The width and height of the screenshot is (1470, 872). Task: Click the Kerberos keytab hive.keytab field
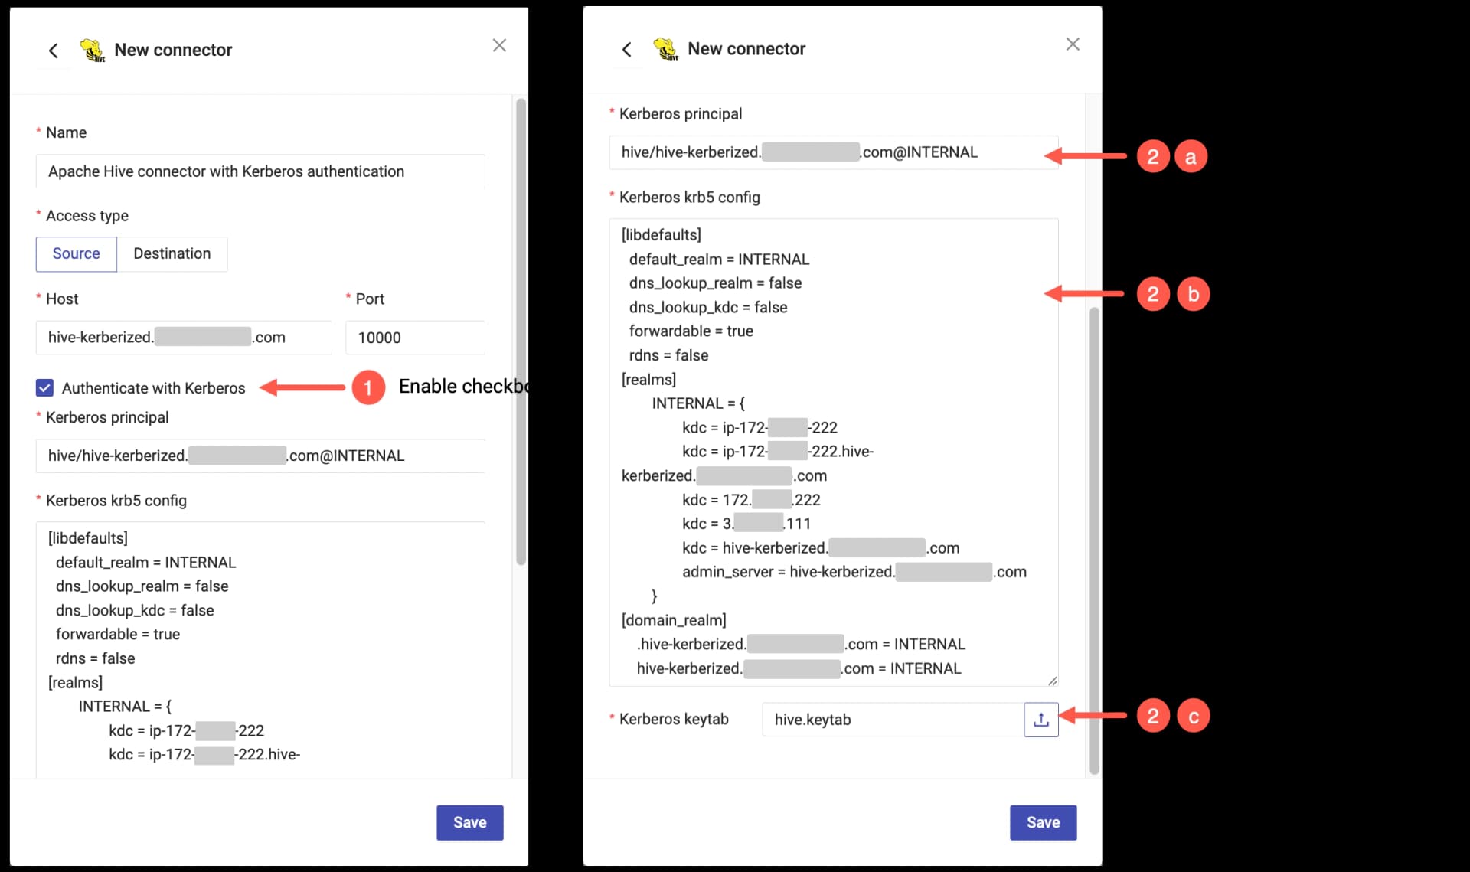tap(893, 720)
